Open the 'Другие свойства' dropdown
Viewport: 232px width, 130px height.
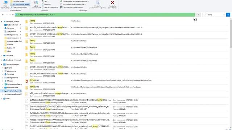click(50, 7)
